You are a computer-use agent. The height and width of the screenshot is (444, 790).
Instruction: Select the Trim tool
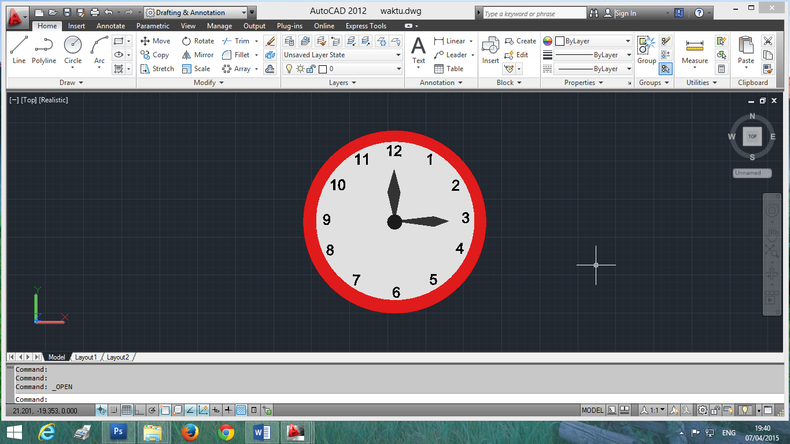click(236, 41)
